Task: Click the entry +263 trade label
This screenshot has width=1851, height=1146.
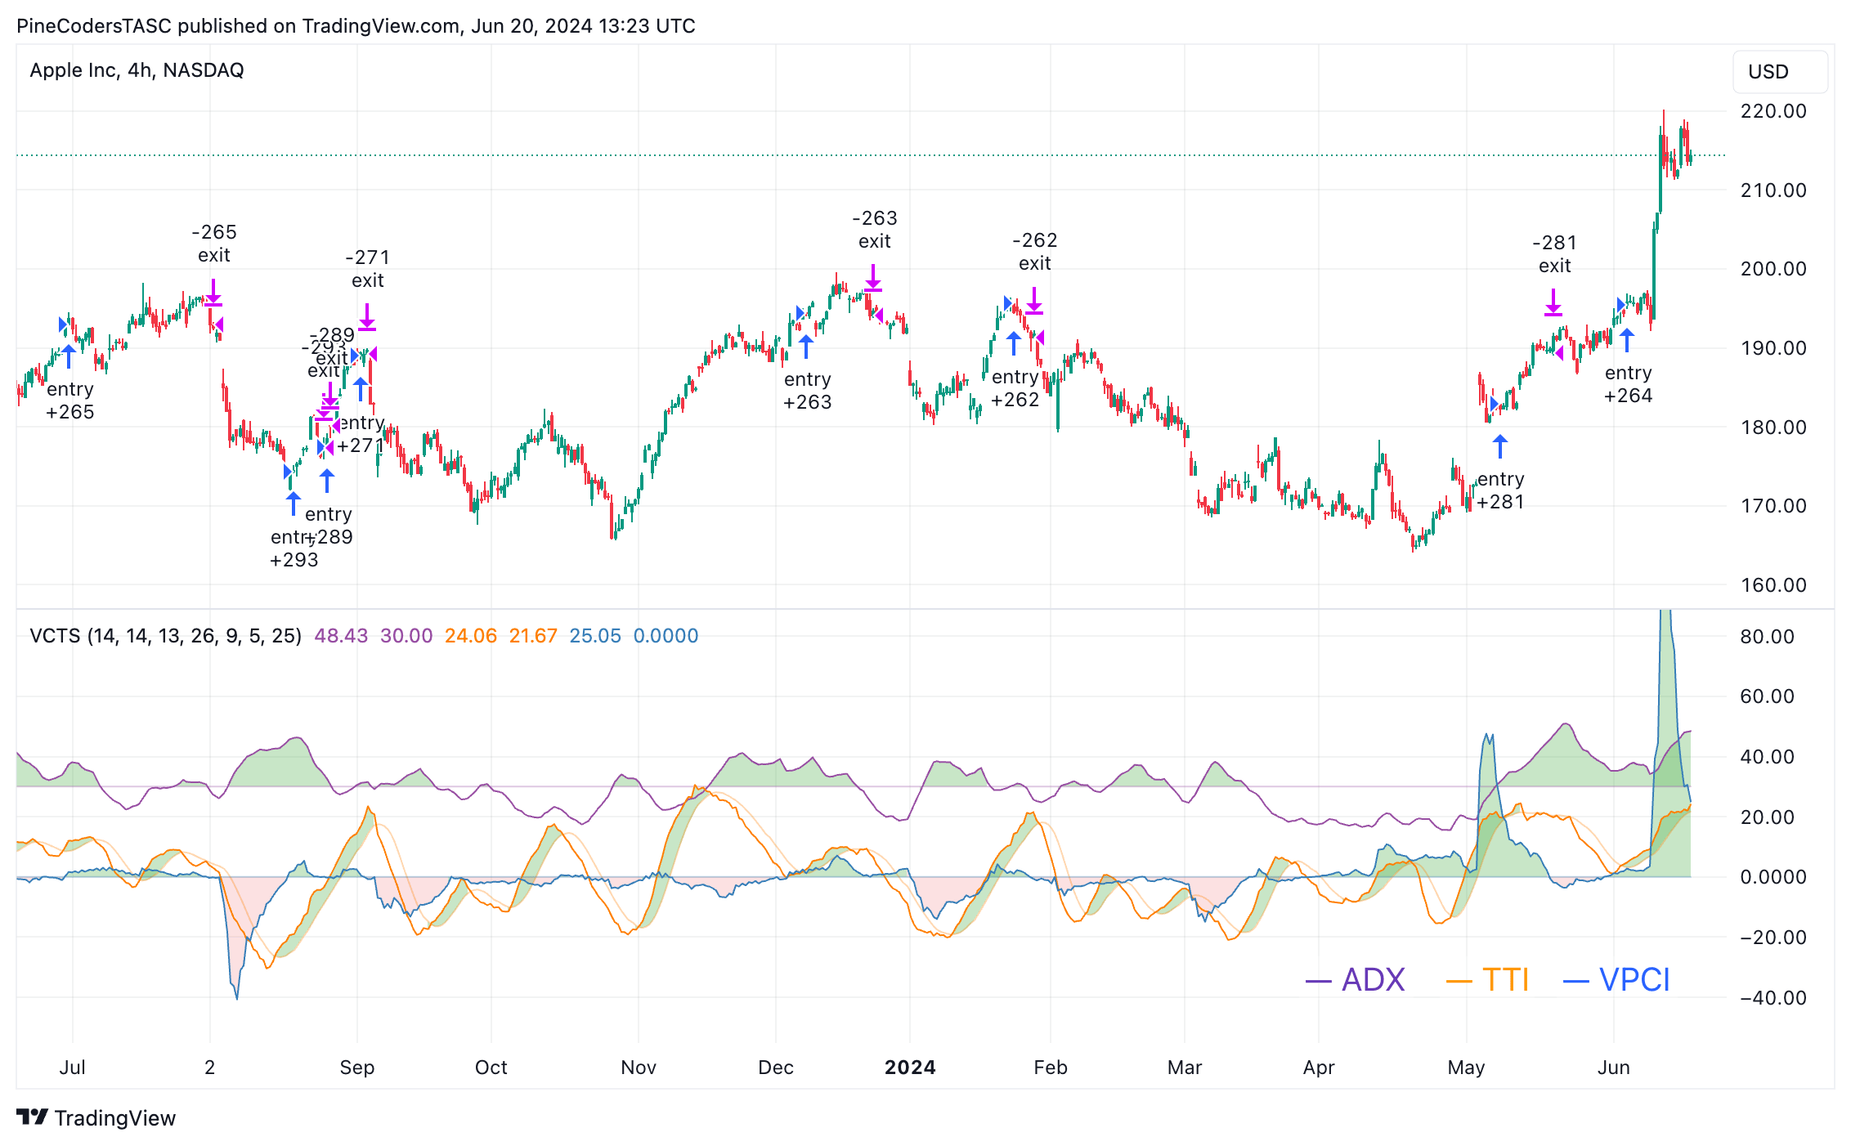Action: (x=808, y=391)
